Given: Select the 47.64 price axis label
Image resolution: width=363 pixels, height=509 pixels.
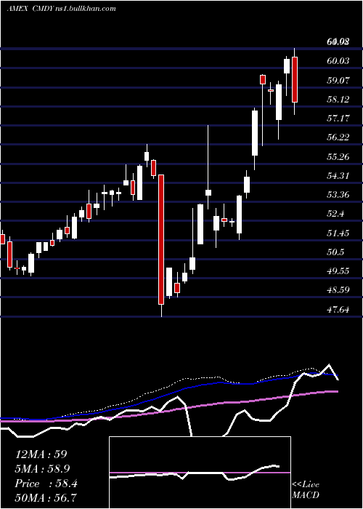Looking at the screenshot, I should [338, 309].
